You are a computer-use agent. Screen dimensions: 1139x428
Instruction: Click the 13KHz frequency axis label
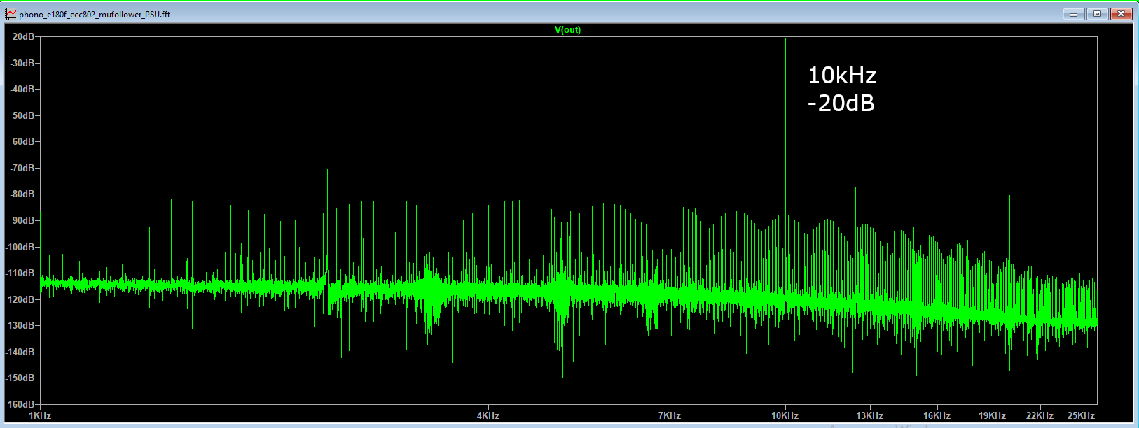tap(869, 415)
